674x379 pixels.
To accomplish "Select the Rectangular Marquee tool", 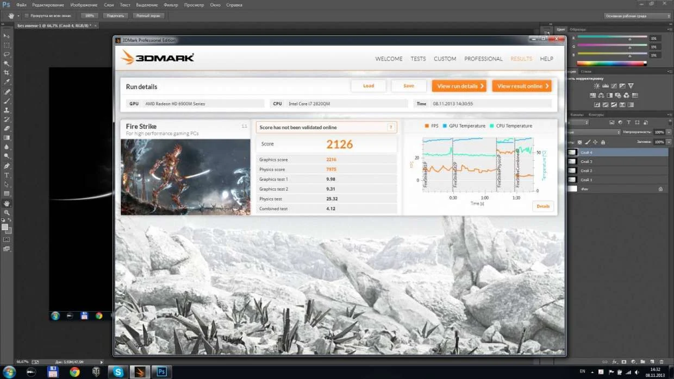I will pyautogui.click(x=7, y=45).
